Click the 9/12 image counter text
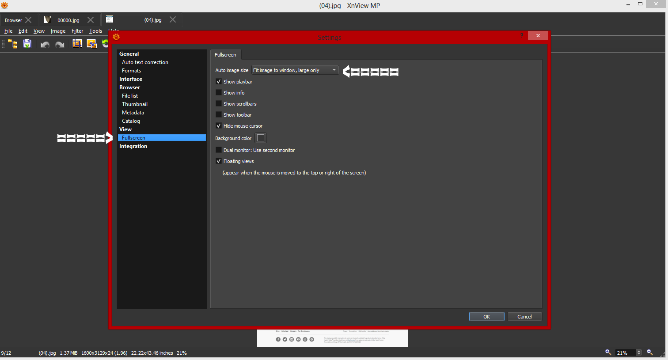Screen dimensions: 668x360 [x=6, y=353]
